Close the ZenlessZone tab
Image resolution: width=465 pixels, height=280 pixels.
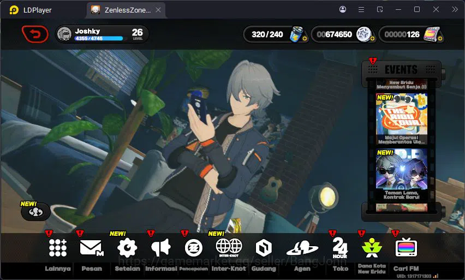(158, 10)
